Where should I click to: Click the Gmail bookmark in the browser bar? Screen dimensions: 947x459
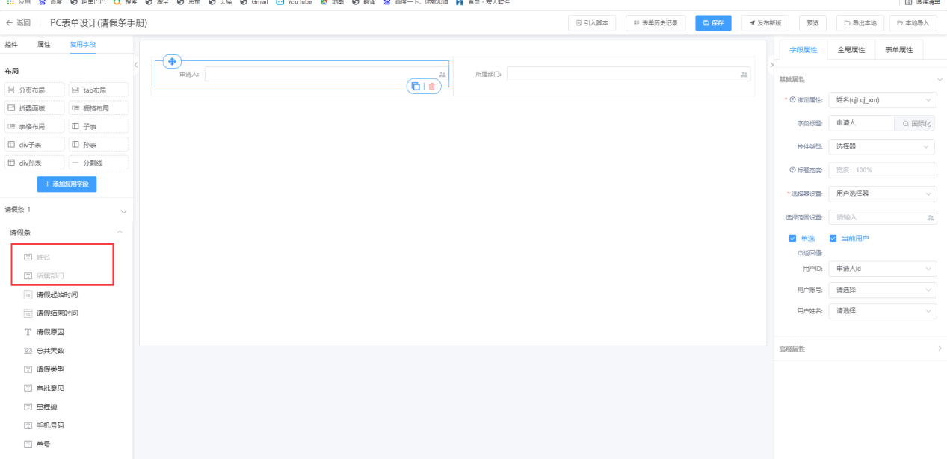253,2
